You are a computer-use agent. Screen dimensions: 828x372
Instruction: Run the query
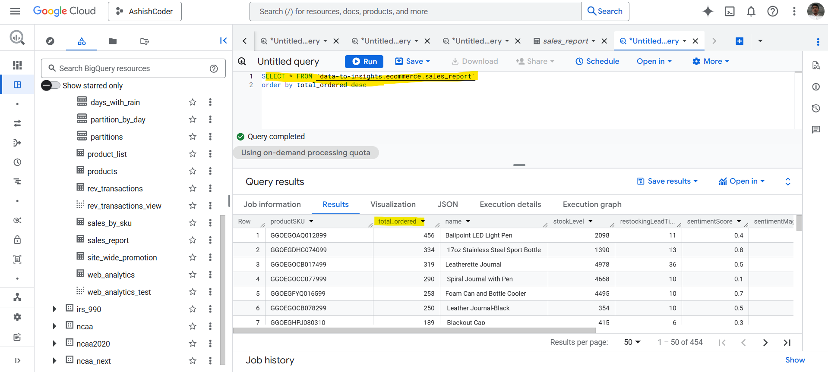(364, 62)
